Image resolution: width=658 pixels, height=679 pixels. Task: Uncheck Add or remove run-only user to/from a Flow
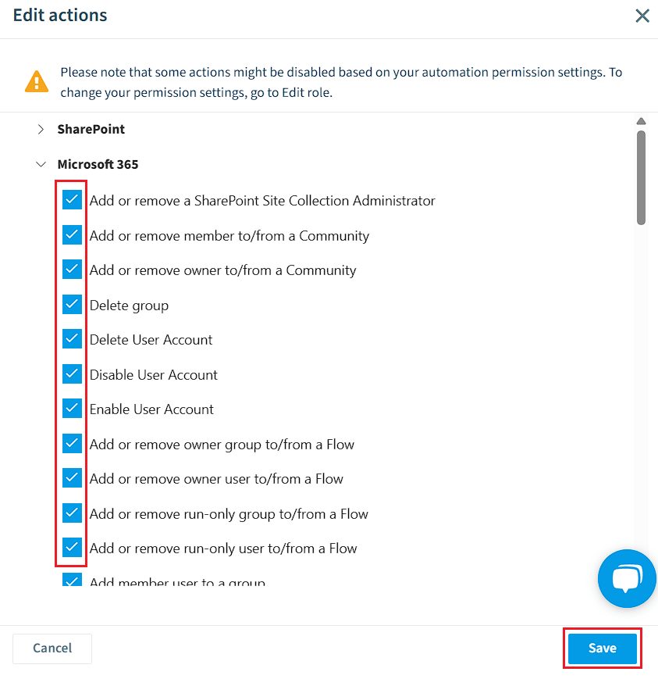click(73, 548)
